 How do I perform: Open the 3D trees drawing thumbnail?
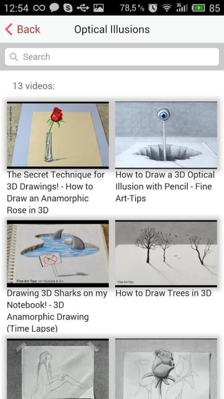[x=166, y=253]
